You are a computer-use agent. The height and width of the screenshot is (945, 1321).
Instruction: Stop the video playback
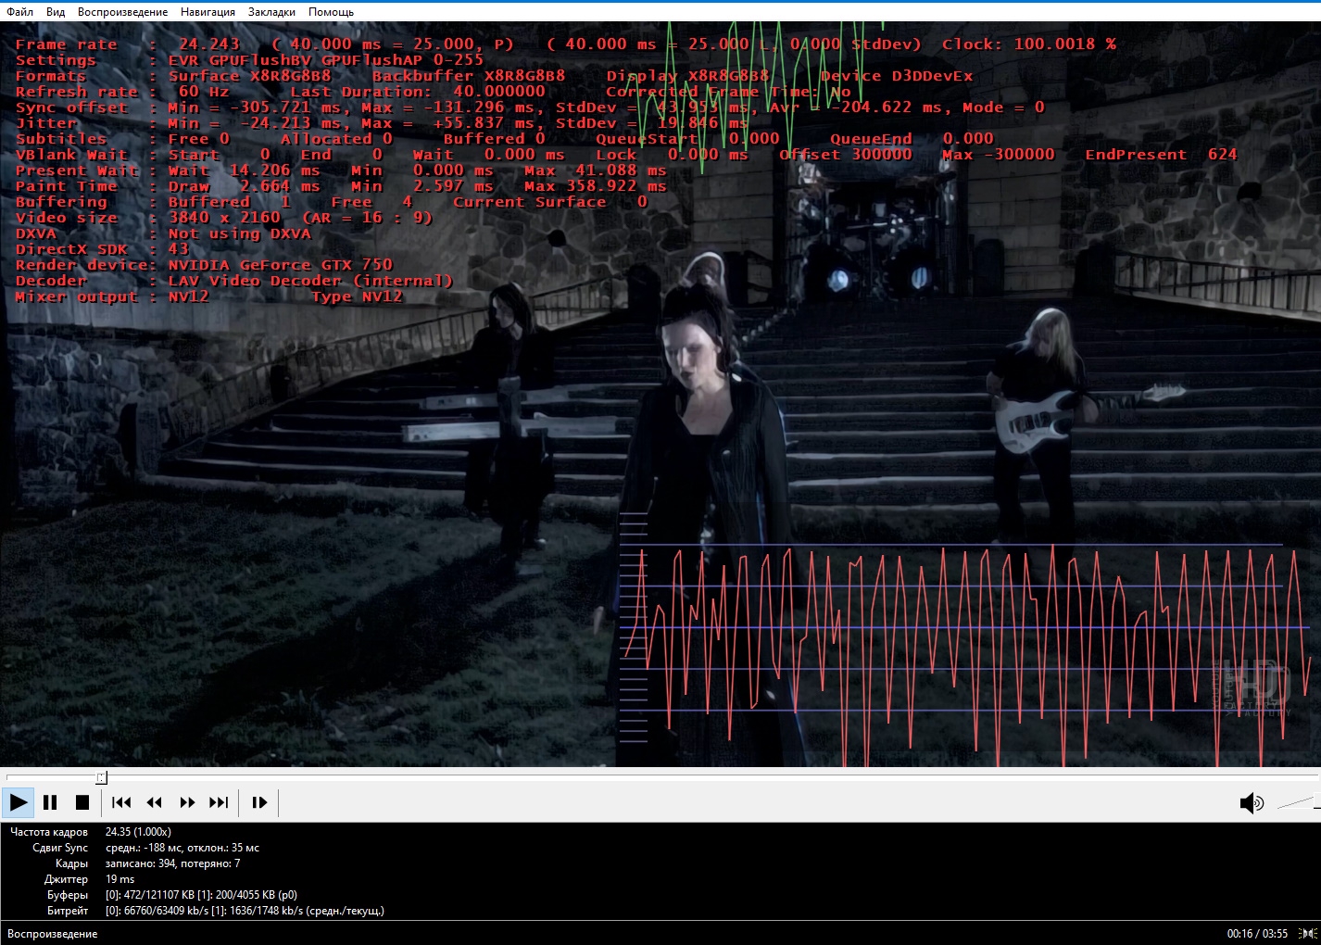[82, 802]
